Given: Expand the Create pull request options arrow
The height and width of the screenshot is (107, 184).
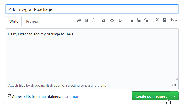Looking at the screenshot, I should (174, 96).
